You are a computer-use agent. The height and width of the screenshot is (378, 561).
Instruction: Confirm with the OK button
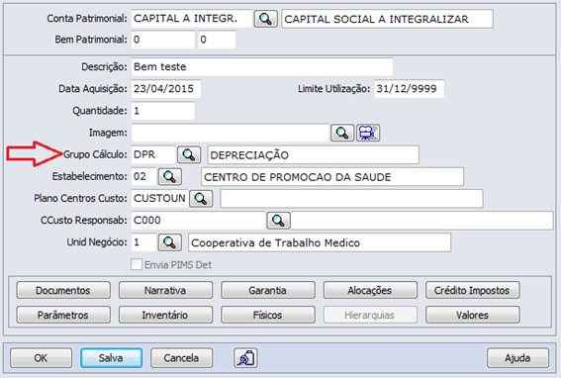(x=41, y=357)
